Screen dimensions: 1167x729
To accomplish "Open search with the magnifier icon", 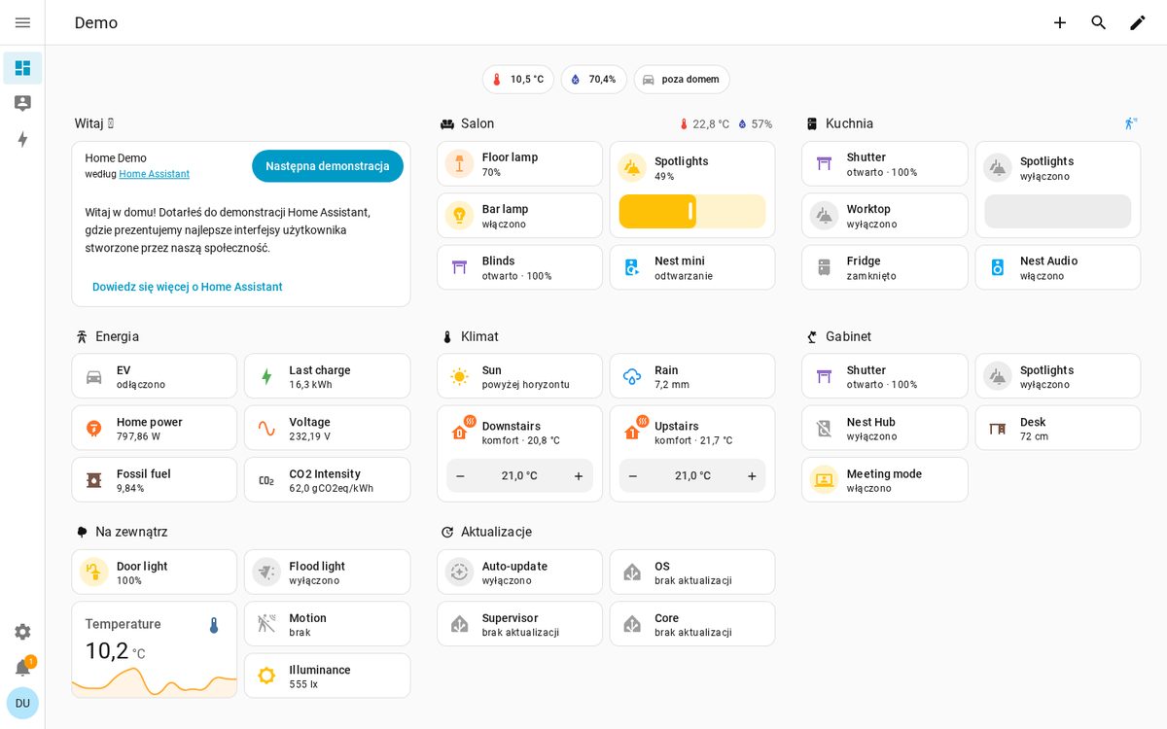I will click(1099, 22).
